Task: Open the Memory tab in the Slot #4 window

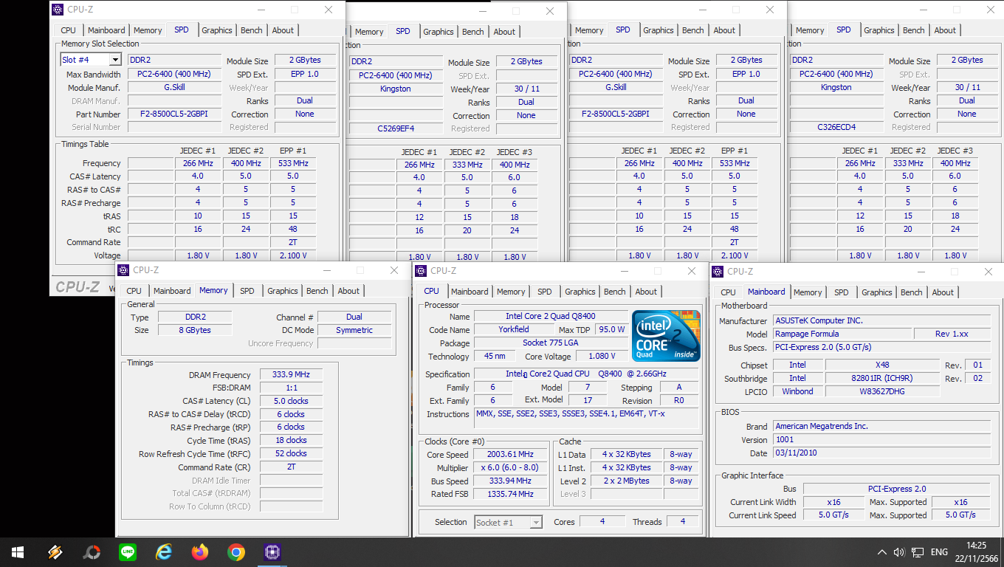Action: pos(148,30)
